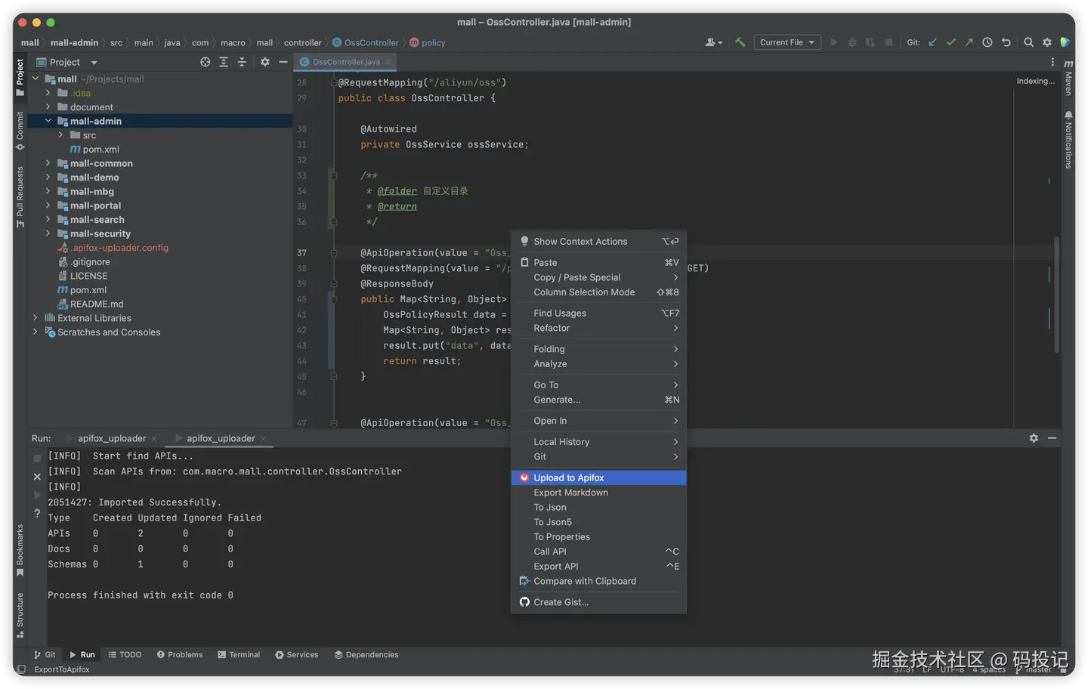Select Upload to Apifox in context menu
Viewport: 1088px width, 689px height.
click(x=568, y=477)
